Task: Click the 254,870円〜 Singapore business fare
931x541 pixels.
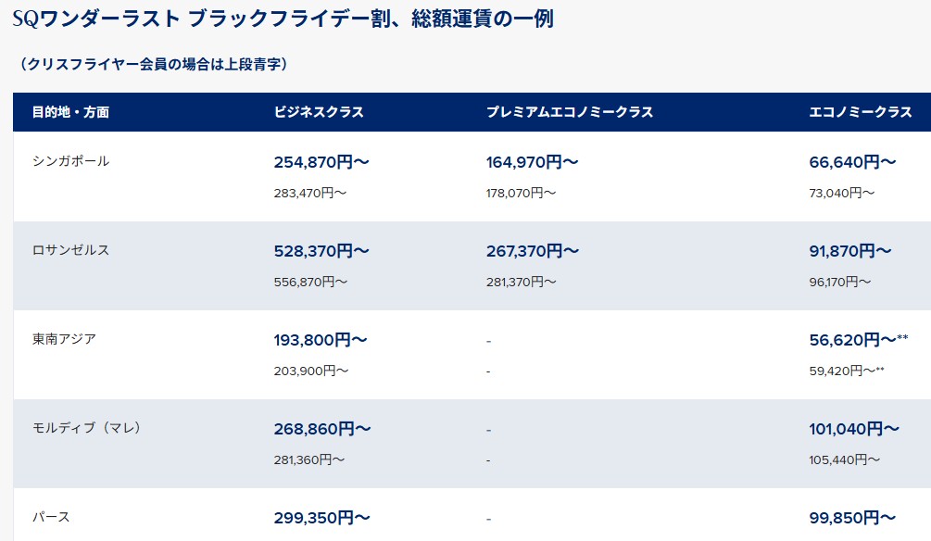Action: 321,162
